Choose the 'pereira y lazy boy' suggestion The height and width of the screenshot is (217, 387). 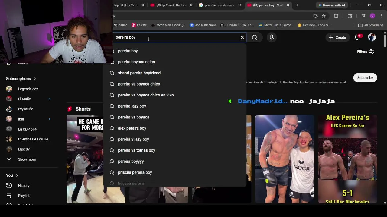pyautogui.click(x=175, y=139)
